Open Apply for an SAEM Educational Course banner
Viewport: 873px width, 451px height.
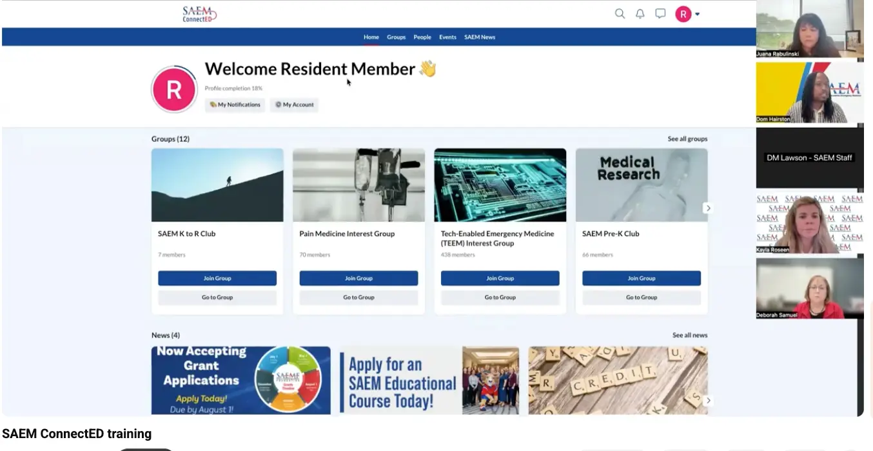click(x=429, y=381)
